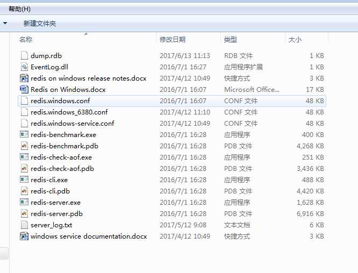
Task: Select the file name redis-benchmark.exe
Action: [63, 135]
